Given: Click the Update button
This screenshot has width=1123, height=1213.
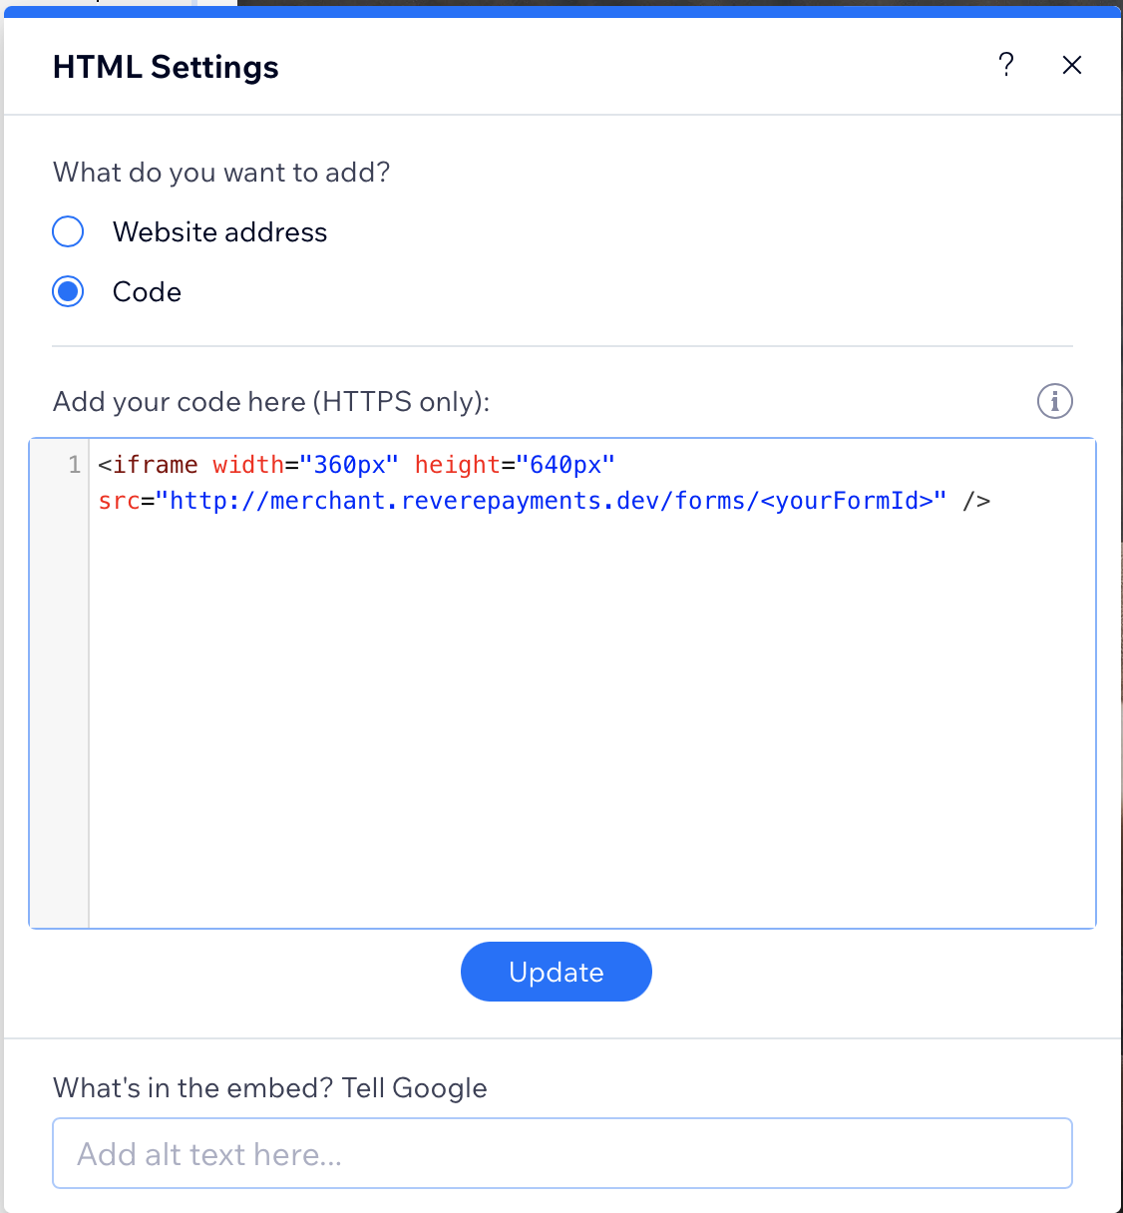Looking at the screenshot, I should pyautogui.click(x=556, y=972).
